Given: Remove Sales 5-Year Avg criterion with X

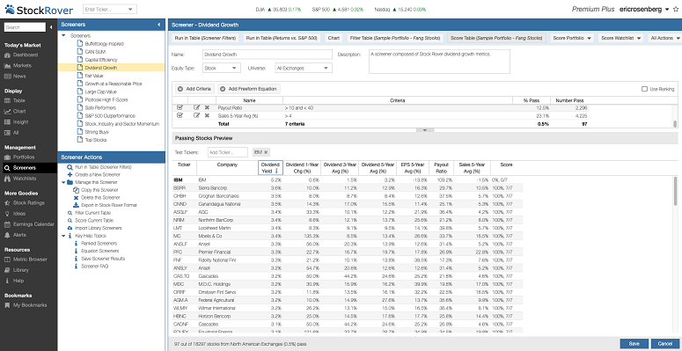Looking at the screenshot, I should tap(207, 115).
